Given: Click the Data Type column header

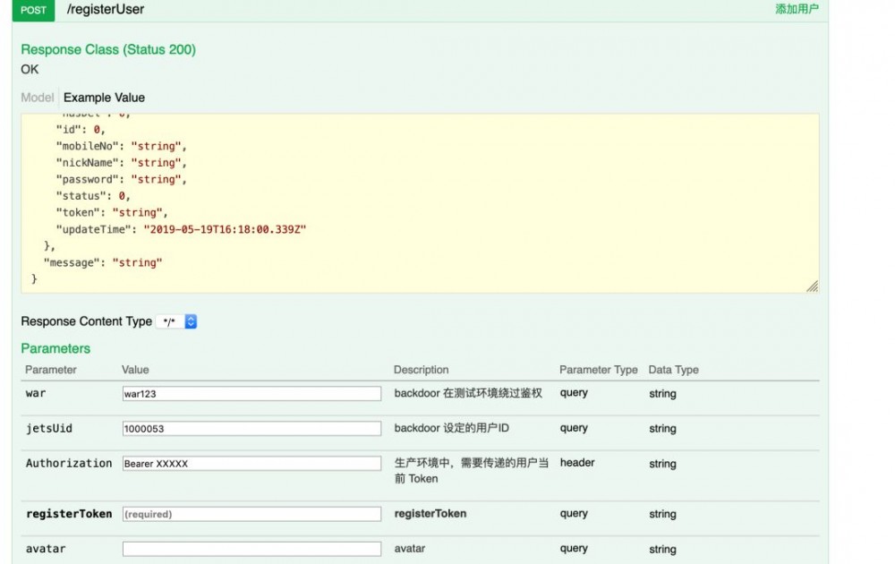Looking at the screenshot, I should point(674,370).
